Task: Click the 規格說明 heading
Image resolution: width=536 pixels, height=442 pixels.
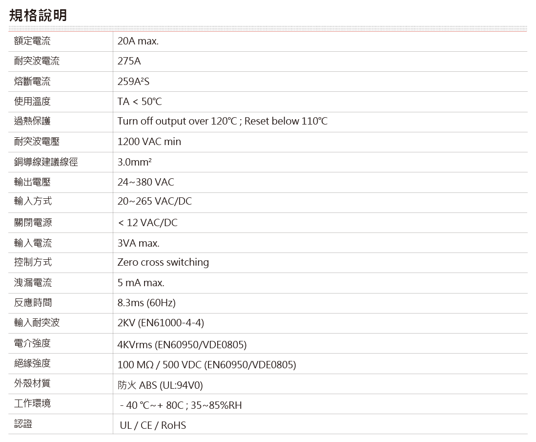Action: [38, 16]
